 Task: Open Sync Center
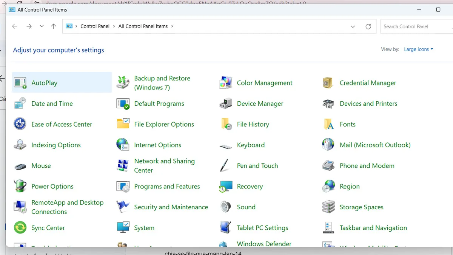49,228
